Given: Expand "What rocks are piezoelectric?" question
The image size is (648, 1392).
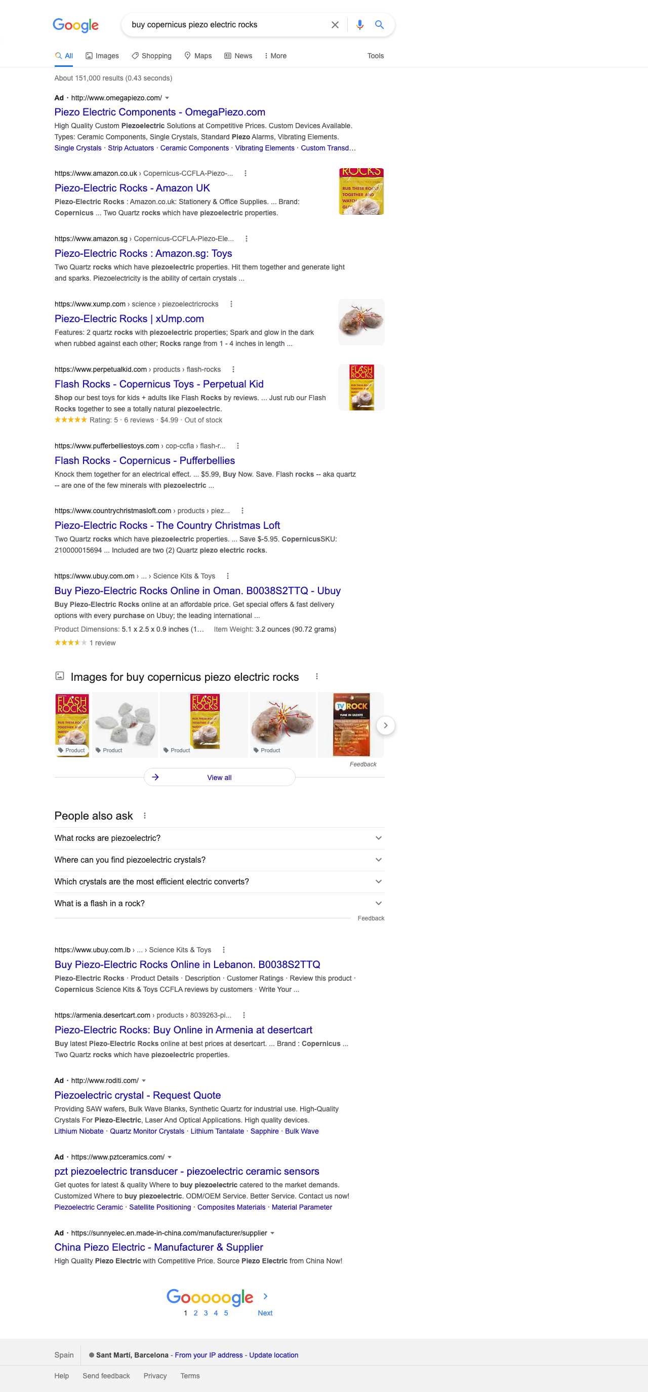Looking at the screenshot, I should click(219, 838).
